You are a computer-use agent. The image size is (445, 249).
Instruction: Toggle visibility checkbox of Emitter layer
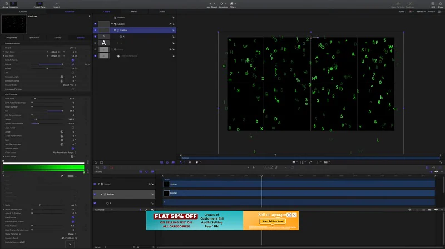pos(95,30)
